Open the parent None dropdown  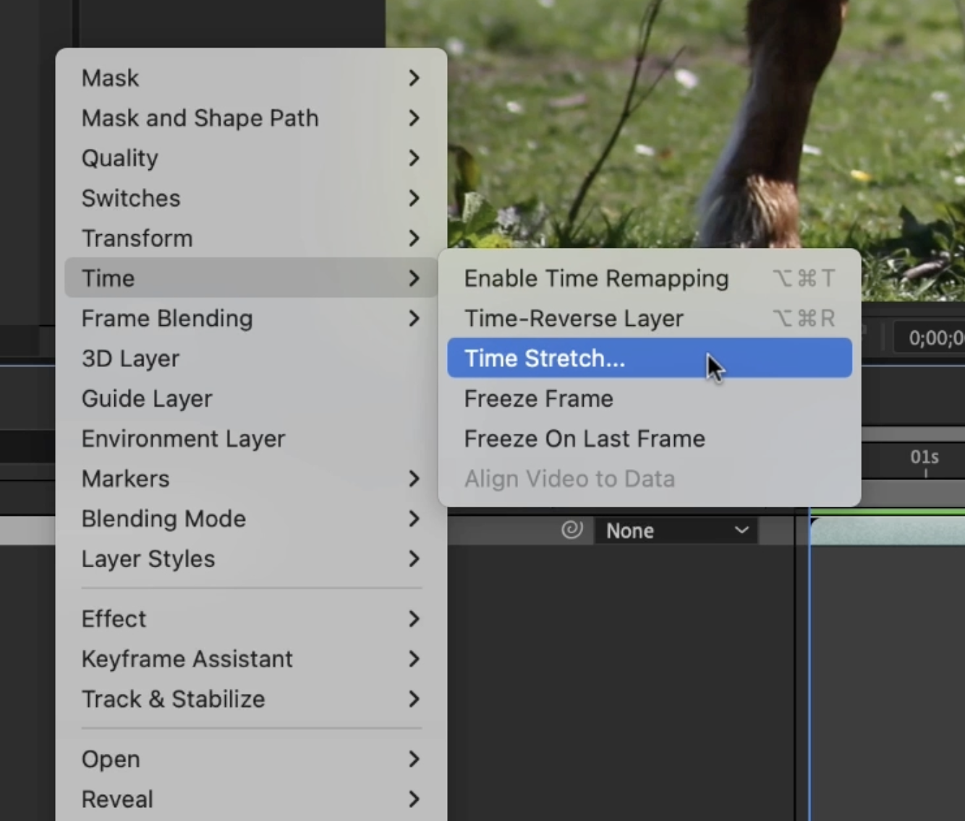click(676, 531)
